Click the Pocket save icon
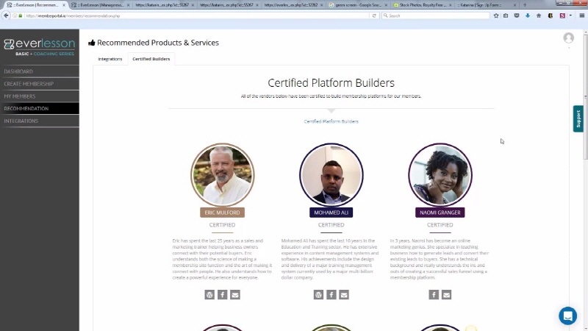 [x=517, y=15]
